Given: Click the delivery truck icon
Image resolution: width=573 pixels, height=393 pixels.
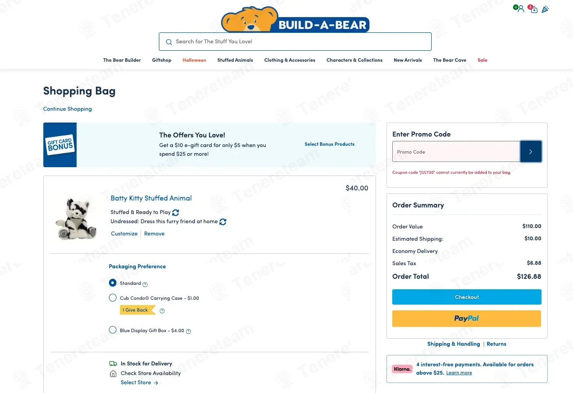Looking at the screenshot, I should 113,364.
